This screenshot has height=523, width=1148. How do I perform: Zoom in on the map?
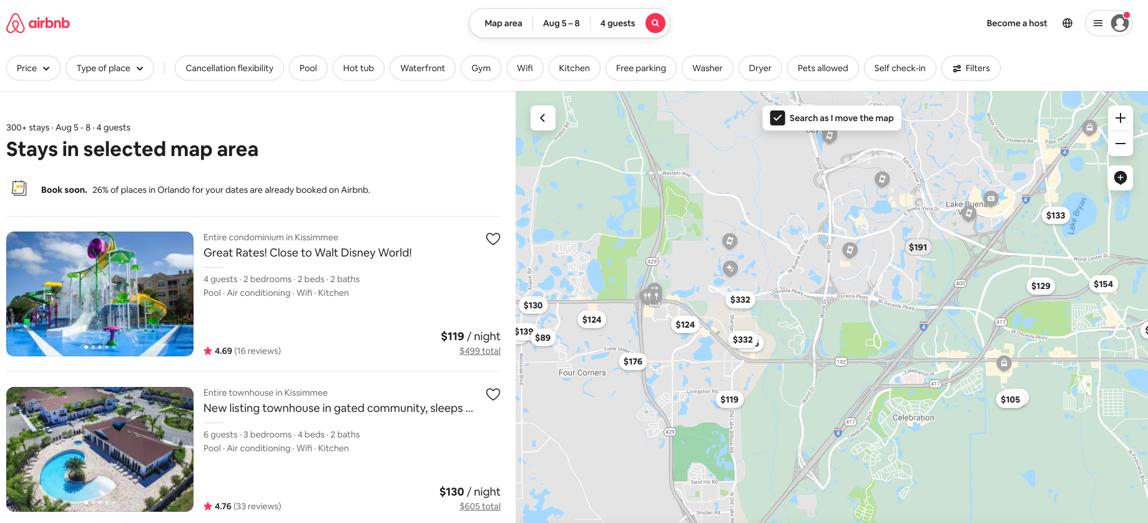[1121, 118]
